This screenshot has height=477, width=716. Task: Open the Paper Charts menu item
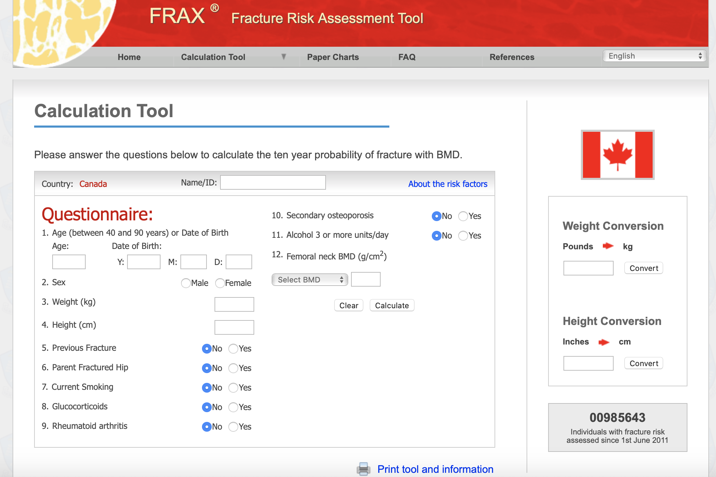point(333,57)
